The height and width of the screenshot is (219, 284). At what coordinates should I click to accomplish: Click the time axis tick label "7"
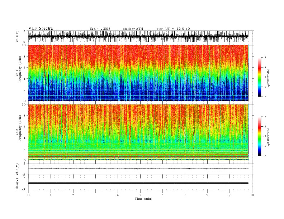[185, 195]
